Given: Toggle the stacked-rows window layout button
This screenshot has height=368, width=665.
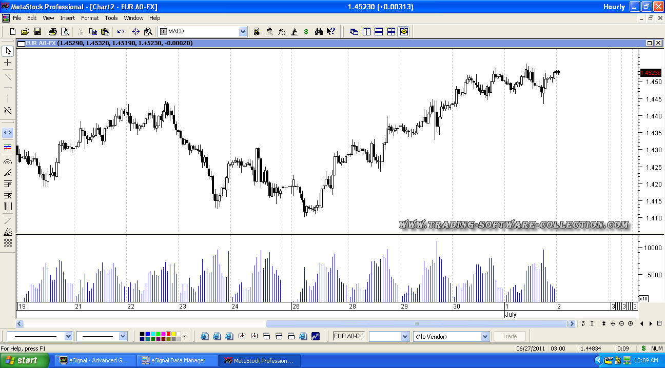Looking at the screenshot, I should tap(379, 32).
